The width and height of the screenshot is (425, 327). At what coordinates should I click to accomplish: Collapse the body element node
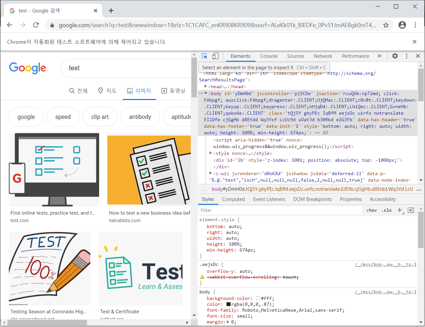pyautogui.click(x=205, y=93)
